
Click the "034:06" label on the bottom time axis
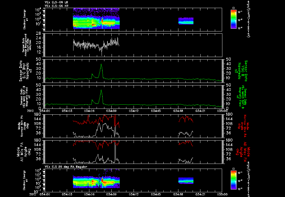(89, 194)
